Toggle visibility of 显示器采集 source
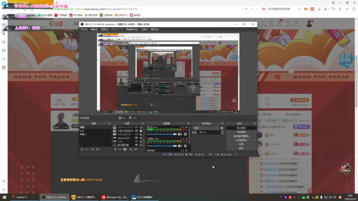This screenshot has width=358, height=201. click(x=136, y=145)
